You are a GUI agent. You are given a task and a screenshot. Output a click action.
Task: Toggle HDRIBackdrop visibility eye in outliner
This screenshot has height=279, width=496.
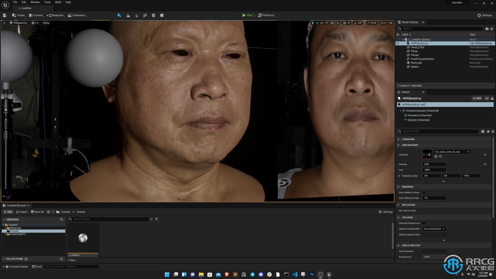398,43
